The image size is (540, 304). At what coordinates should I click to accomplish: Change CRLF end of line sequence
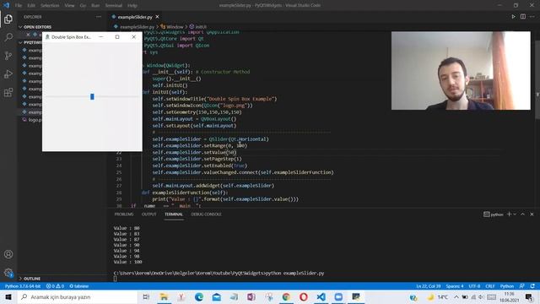490,286
